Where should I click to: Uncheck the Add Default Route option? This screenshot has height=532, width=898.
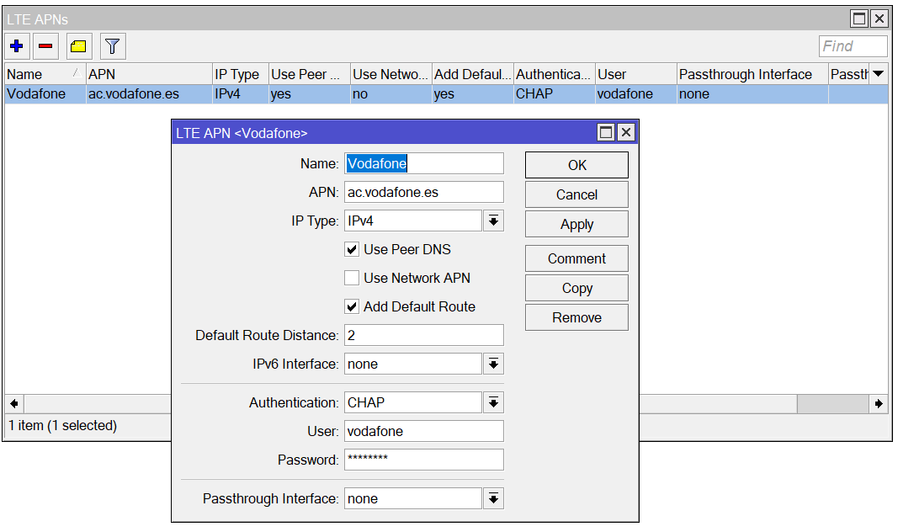352,306
